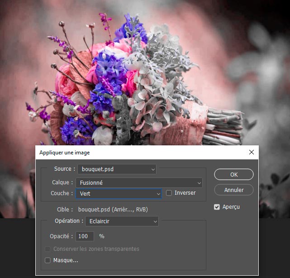The width and height of the screenshot is (290, 278).
Task: Click the Calque label
Action: [62, 182]
